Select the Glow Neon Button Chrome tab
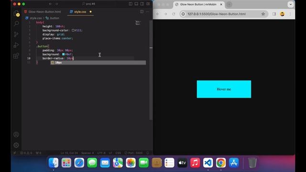This screenshot has width=306, height=172. [198, 4]
